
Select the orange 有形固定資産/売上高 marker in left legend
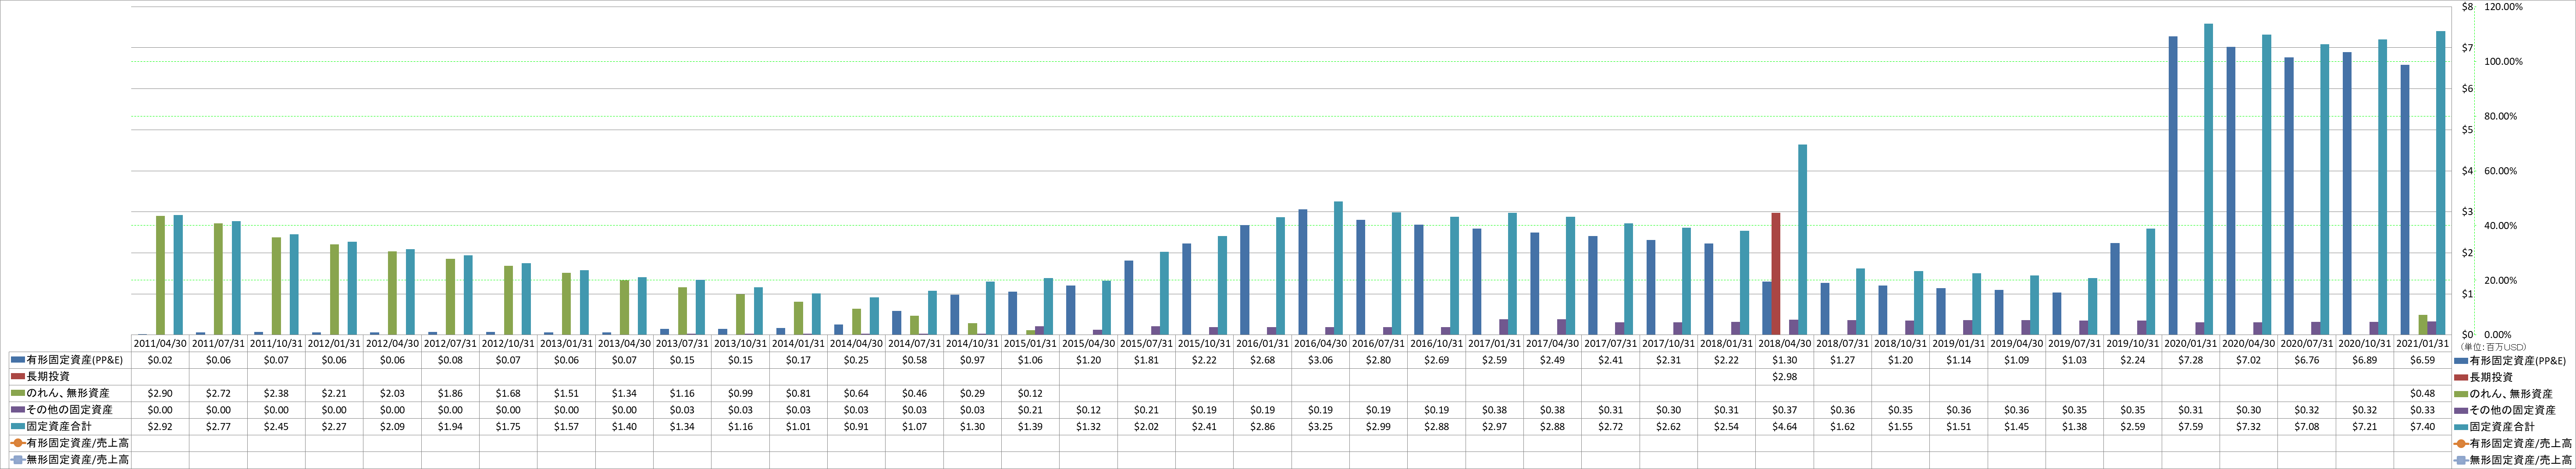point(18,443)
